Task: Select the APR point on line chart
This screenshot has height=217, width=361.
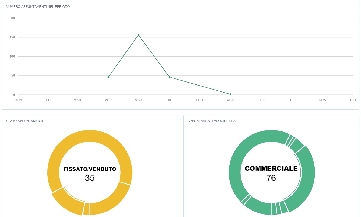Action: click(108, 77)
